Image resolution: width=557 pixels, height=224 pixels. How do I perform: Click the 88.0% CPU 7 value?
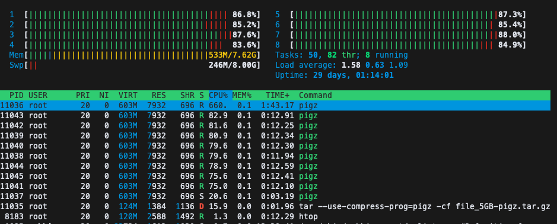point(510,35)
